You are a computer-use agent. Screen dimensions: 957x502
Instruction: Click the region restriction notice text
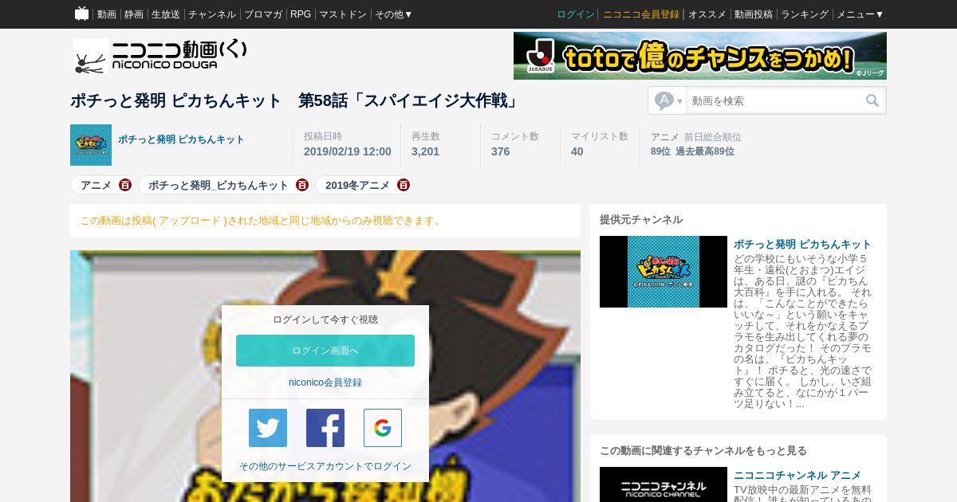(x=262, y=221)
